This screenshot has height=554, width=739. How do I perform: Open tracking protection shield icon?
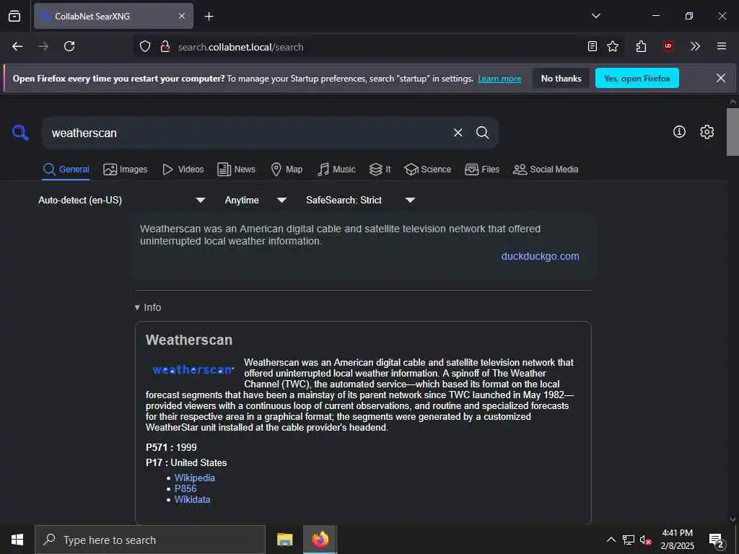coord(145,47)
